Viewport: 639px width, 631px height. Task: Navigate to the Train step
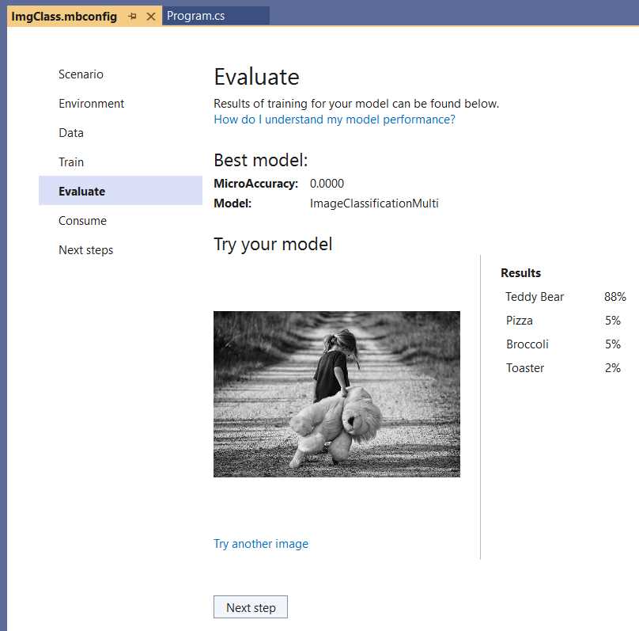(x=71, y=162)
